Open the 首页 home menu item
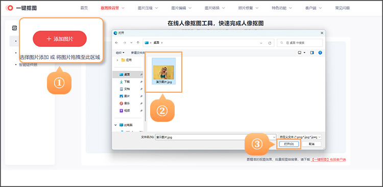383x187 pixels. pos(84,8)
